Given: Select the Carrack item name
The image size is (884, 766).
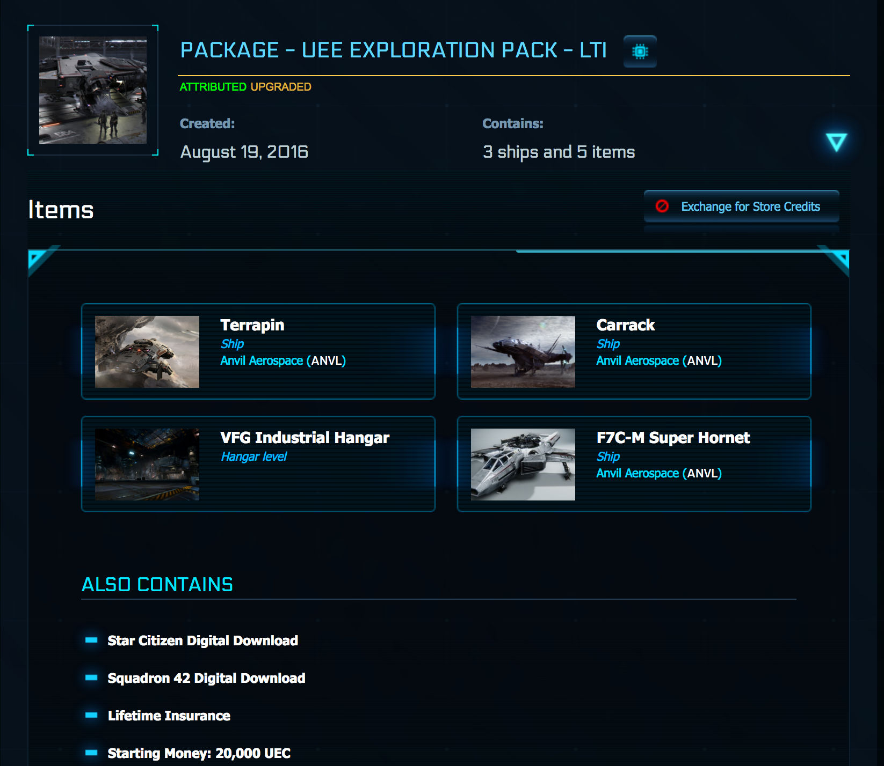Looking at the screenshot, I should pyautogui.click(x=626, y=325).
